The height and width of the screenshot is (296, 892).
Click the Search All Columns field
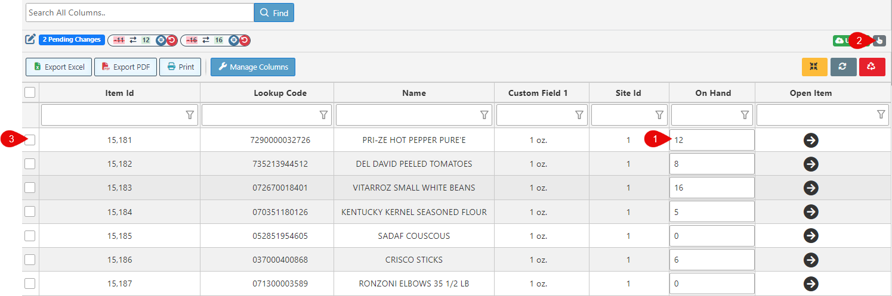coord(140,13)
